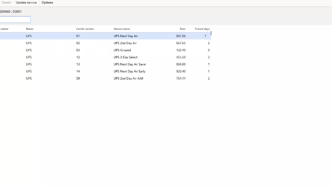The image size is (332, 187).
Task: Click the rate value 869.80
Action: (181, 64)
